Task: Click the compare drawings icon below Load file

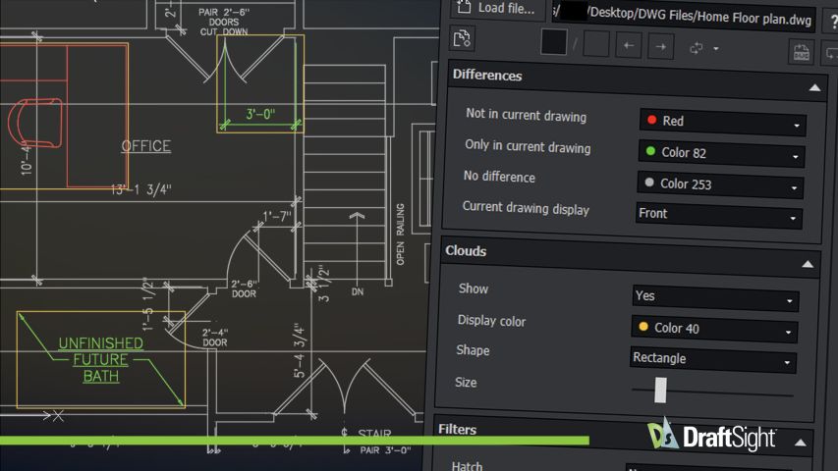Action: [x=463, y=38]
